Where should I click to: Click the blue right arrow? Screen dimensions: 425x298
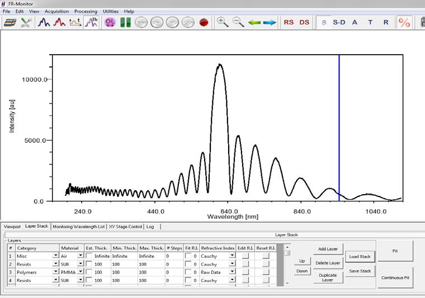[x=270, y=22]
